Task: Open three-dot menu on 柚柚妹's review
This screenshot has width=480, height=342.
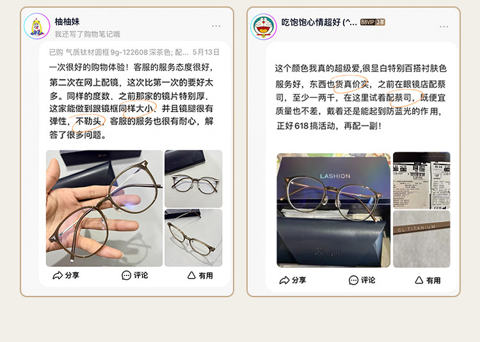Action: coord(216,26)
